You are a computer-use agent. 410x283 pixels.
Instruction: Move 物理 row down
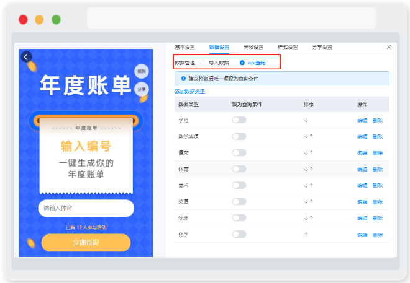click(306, 218)
